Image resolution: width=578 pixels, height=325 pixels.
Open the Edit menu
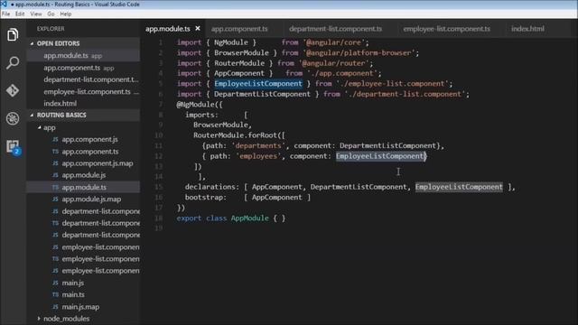pyautogui.click(x=20, y=14)
